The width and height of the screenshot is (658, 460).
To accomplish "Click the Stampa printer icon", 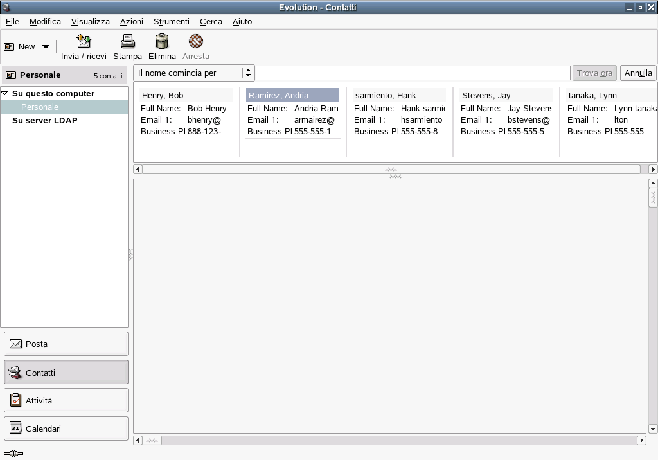I will point(127,42).
